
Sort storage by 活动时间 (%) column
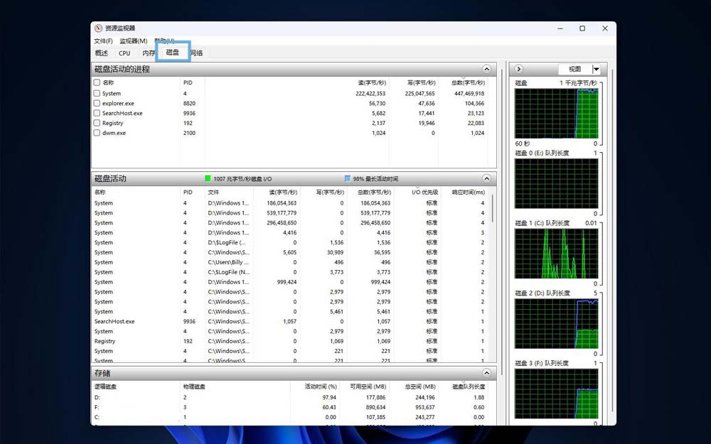pyautogui.click(x=320, y=386)
